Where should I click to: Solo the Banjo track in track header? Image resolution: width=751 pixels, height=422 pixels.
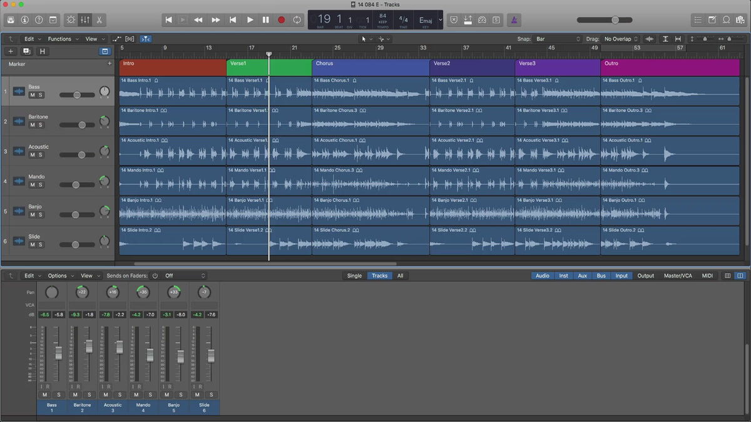coord(41,215)
